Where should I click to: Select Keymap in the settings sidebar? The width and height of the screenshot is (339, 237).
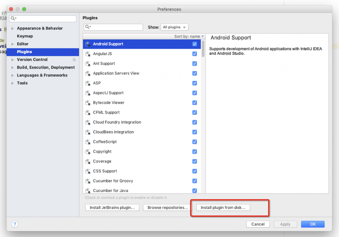[x=26, y=36]
